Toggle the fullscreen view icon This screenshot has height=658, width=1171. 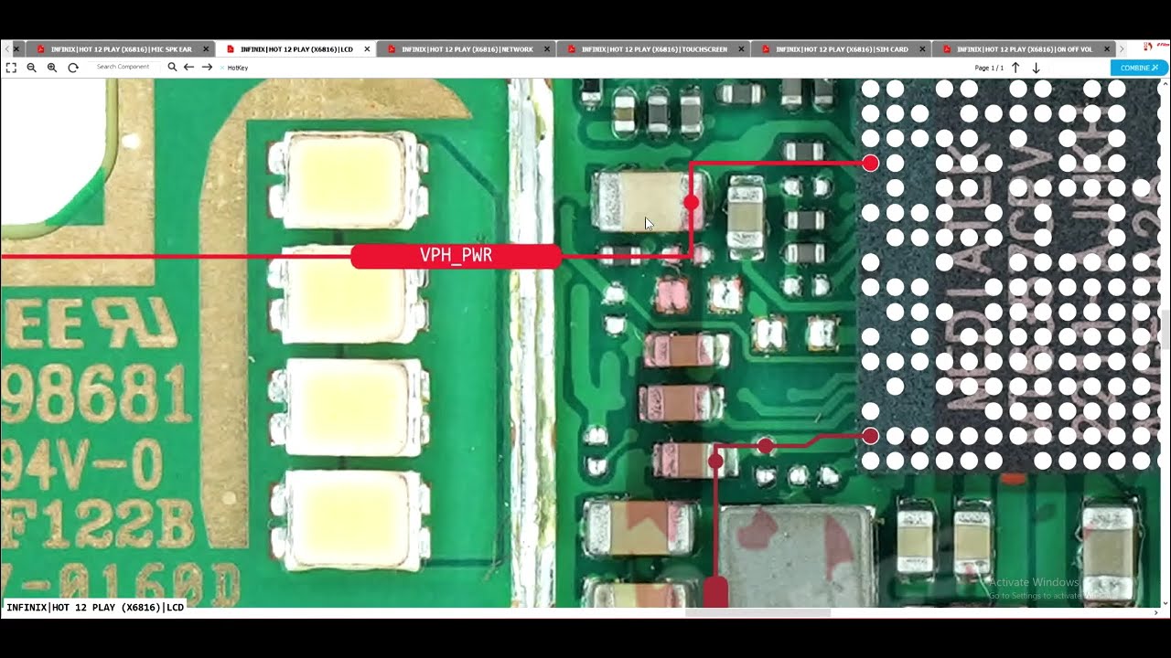point(12,68)
